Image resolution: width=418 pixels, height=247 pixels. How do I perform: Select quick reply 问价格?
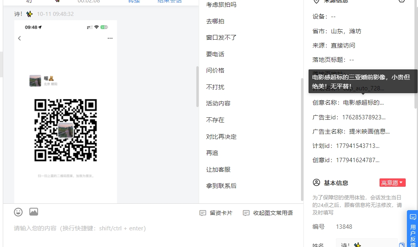tap(215, 70)
